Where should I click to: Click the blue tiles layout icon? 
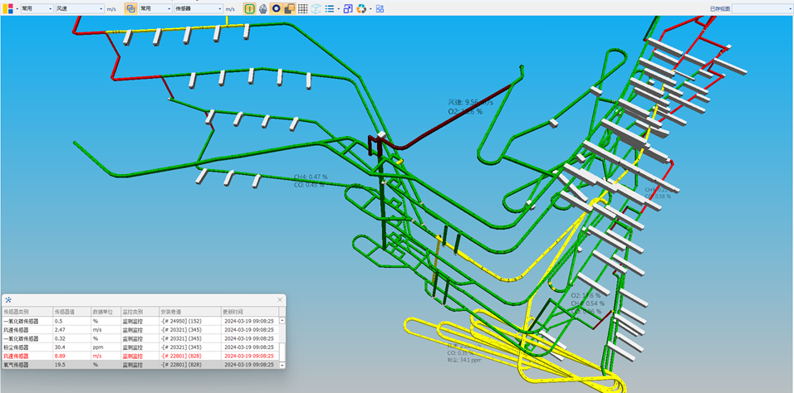[380, 8]
